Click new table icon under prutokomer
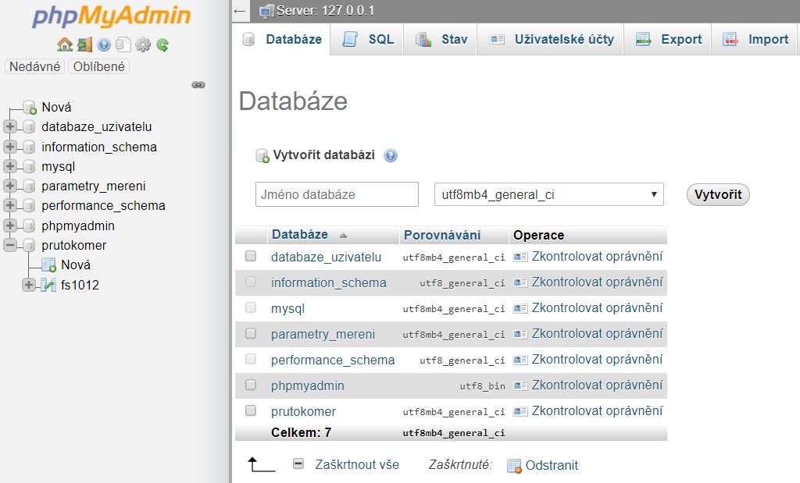The image size is (800, 483). tap(49, 265)
